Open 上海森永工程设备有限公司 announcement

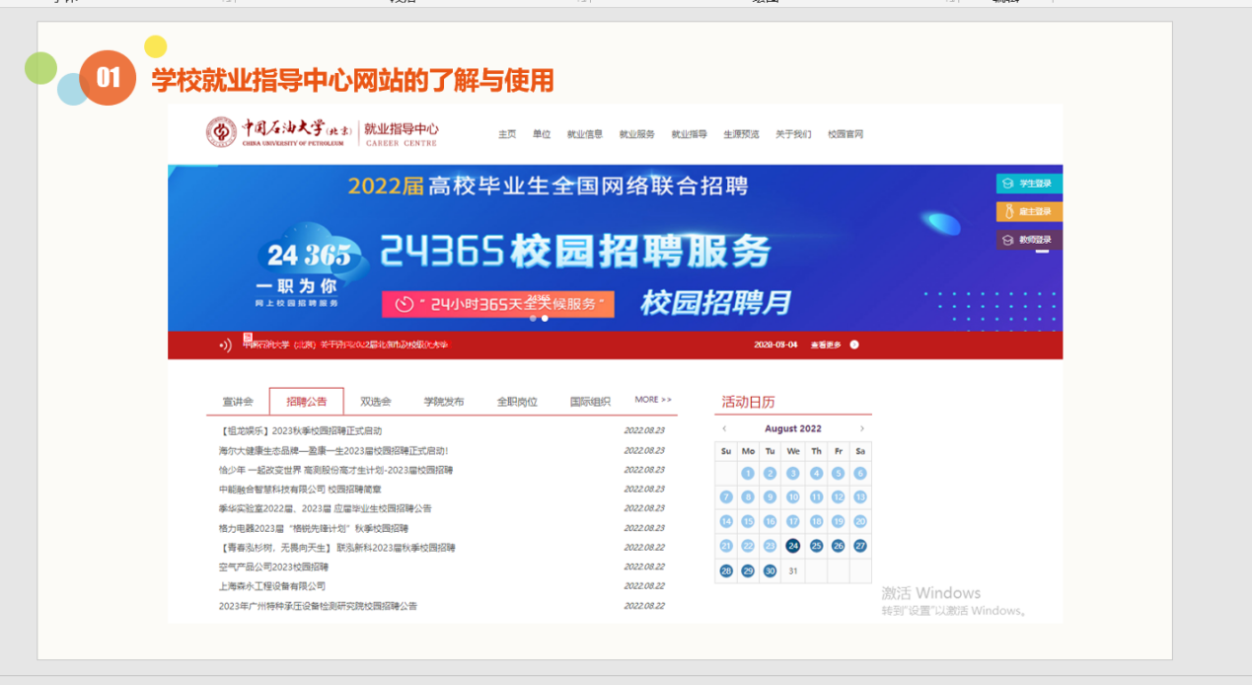pos(272,586)
